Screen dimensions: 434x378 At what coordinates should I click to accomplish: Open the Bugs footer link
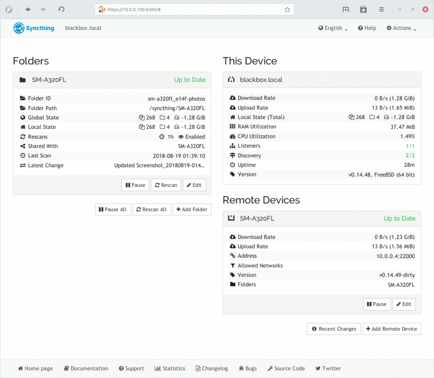[x=248, y=369]
